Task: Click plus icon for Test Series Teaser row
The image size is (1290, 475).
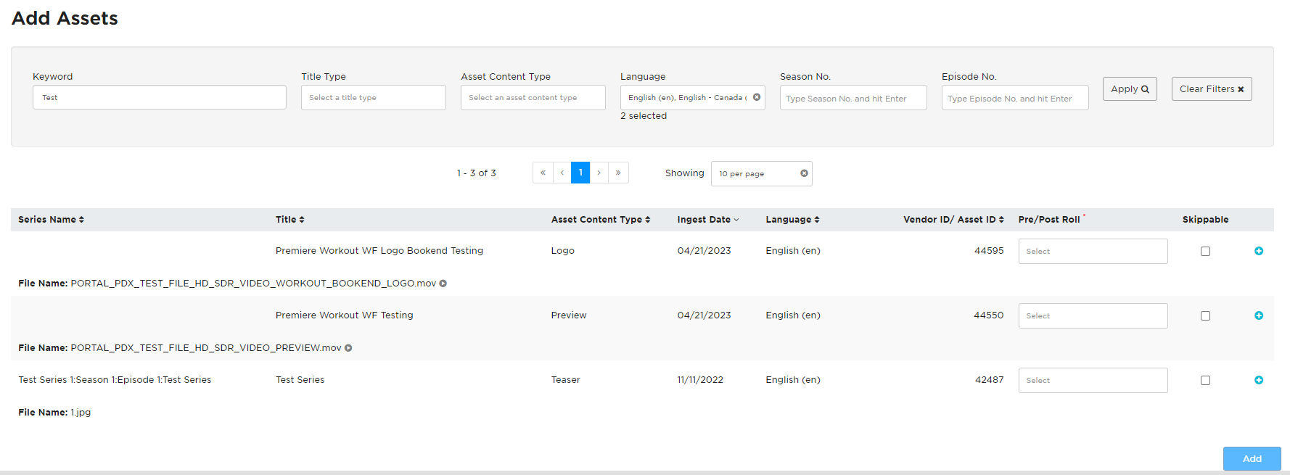Action: point(1259,380)
